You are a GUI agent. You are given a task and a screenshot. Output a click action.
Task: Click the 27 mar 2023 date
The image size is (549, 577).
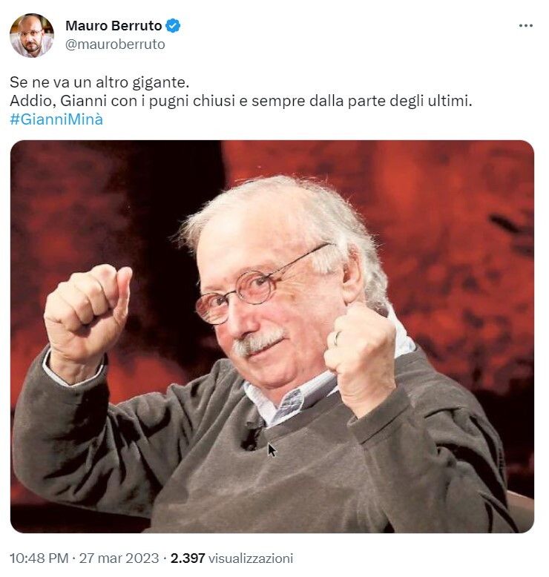[119, 558]
